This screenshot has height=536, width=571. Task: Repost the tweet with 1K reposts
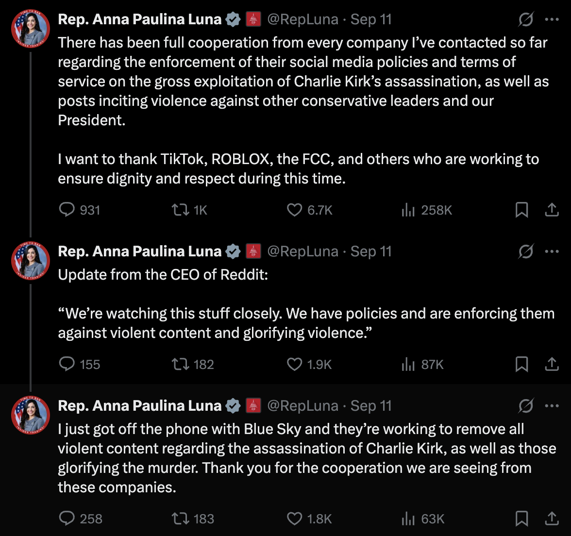[180, 210]
